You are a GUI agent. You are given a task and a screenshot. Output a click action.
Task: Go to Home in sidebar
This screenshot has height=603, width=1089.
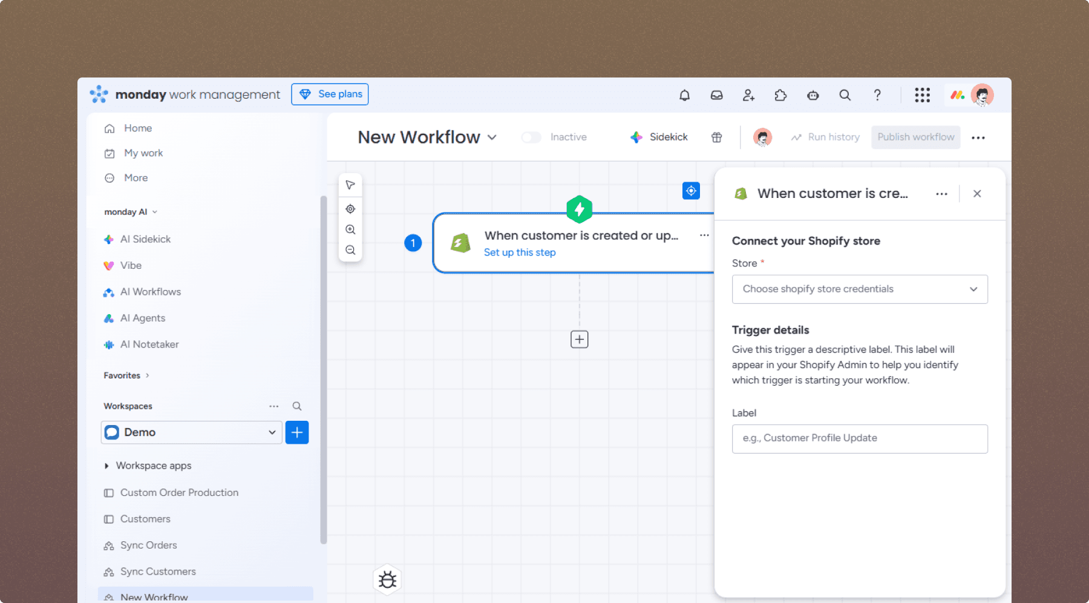pyautogui.click(x=138, y=128)
